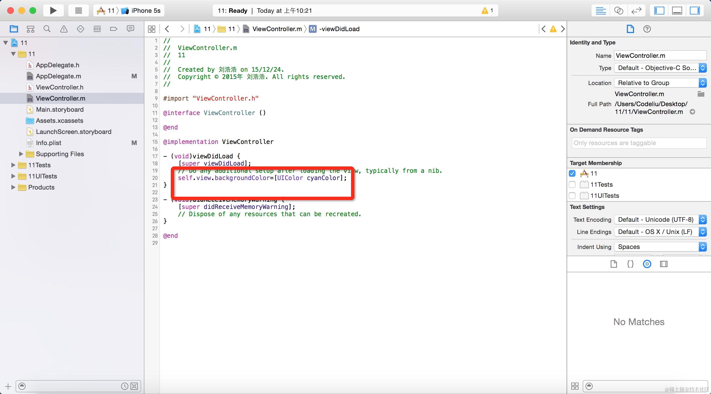Click the Name field showing ViewController.m
The width and height of the screenshot is (711, 394).
[x=660, y=56]
